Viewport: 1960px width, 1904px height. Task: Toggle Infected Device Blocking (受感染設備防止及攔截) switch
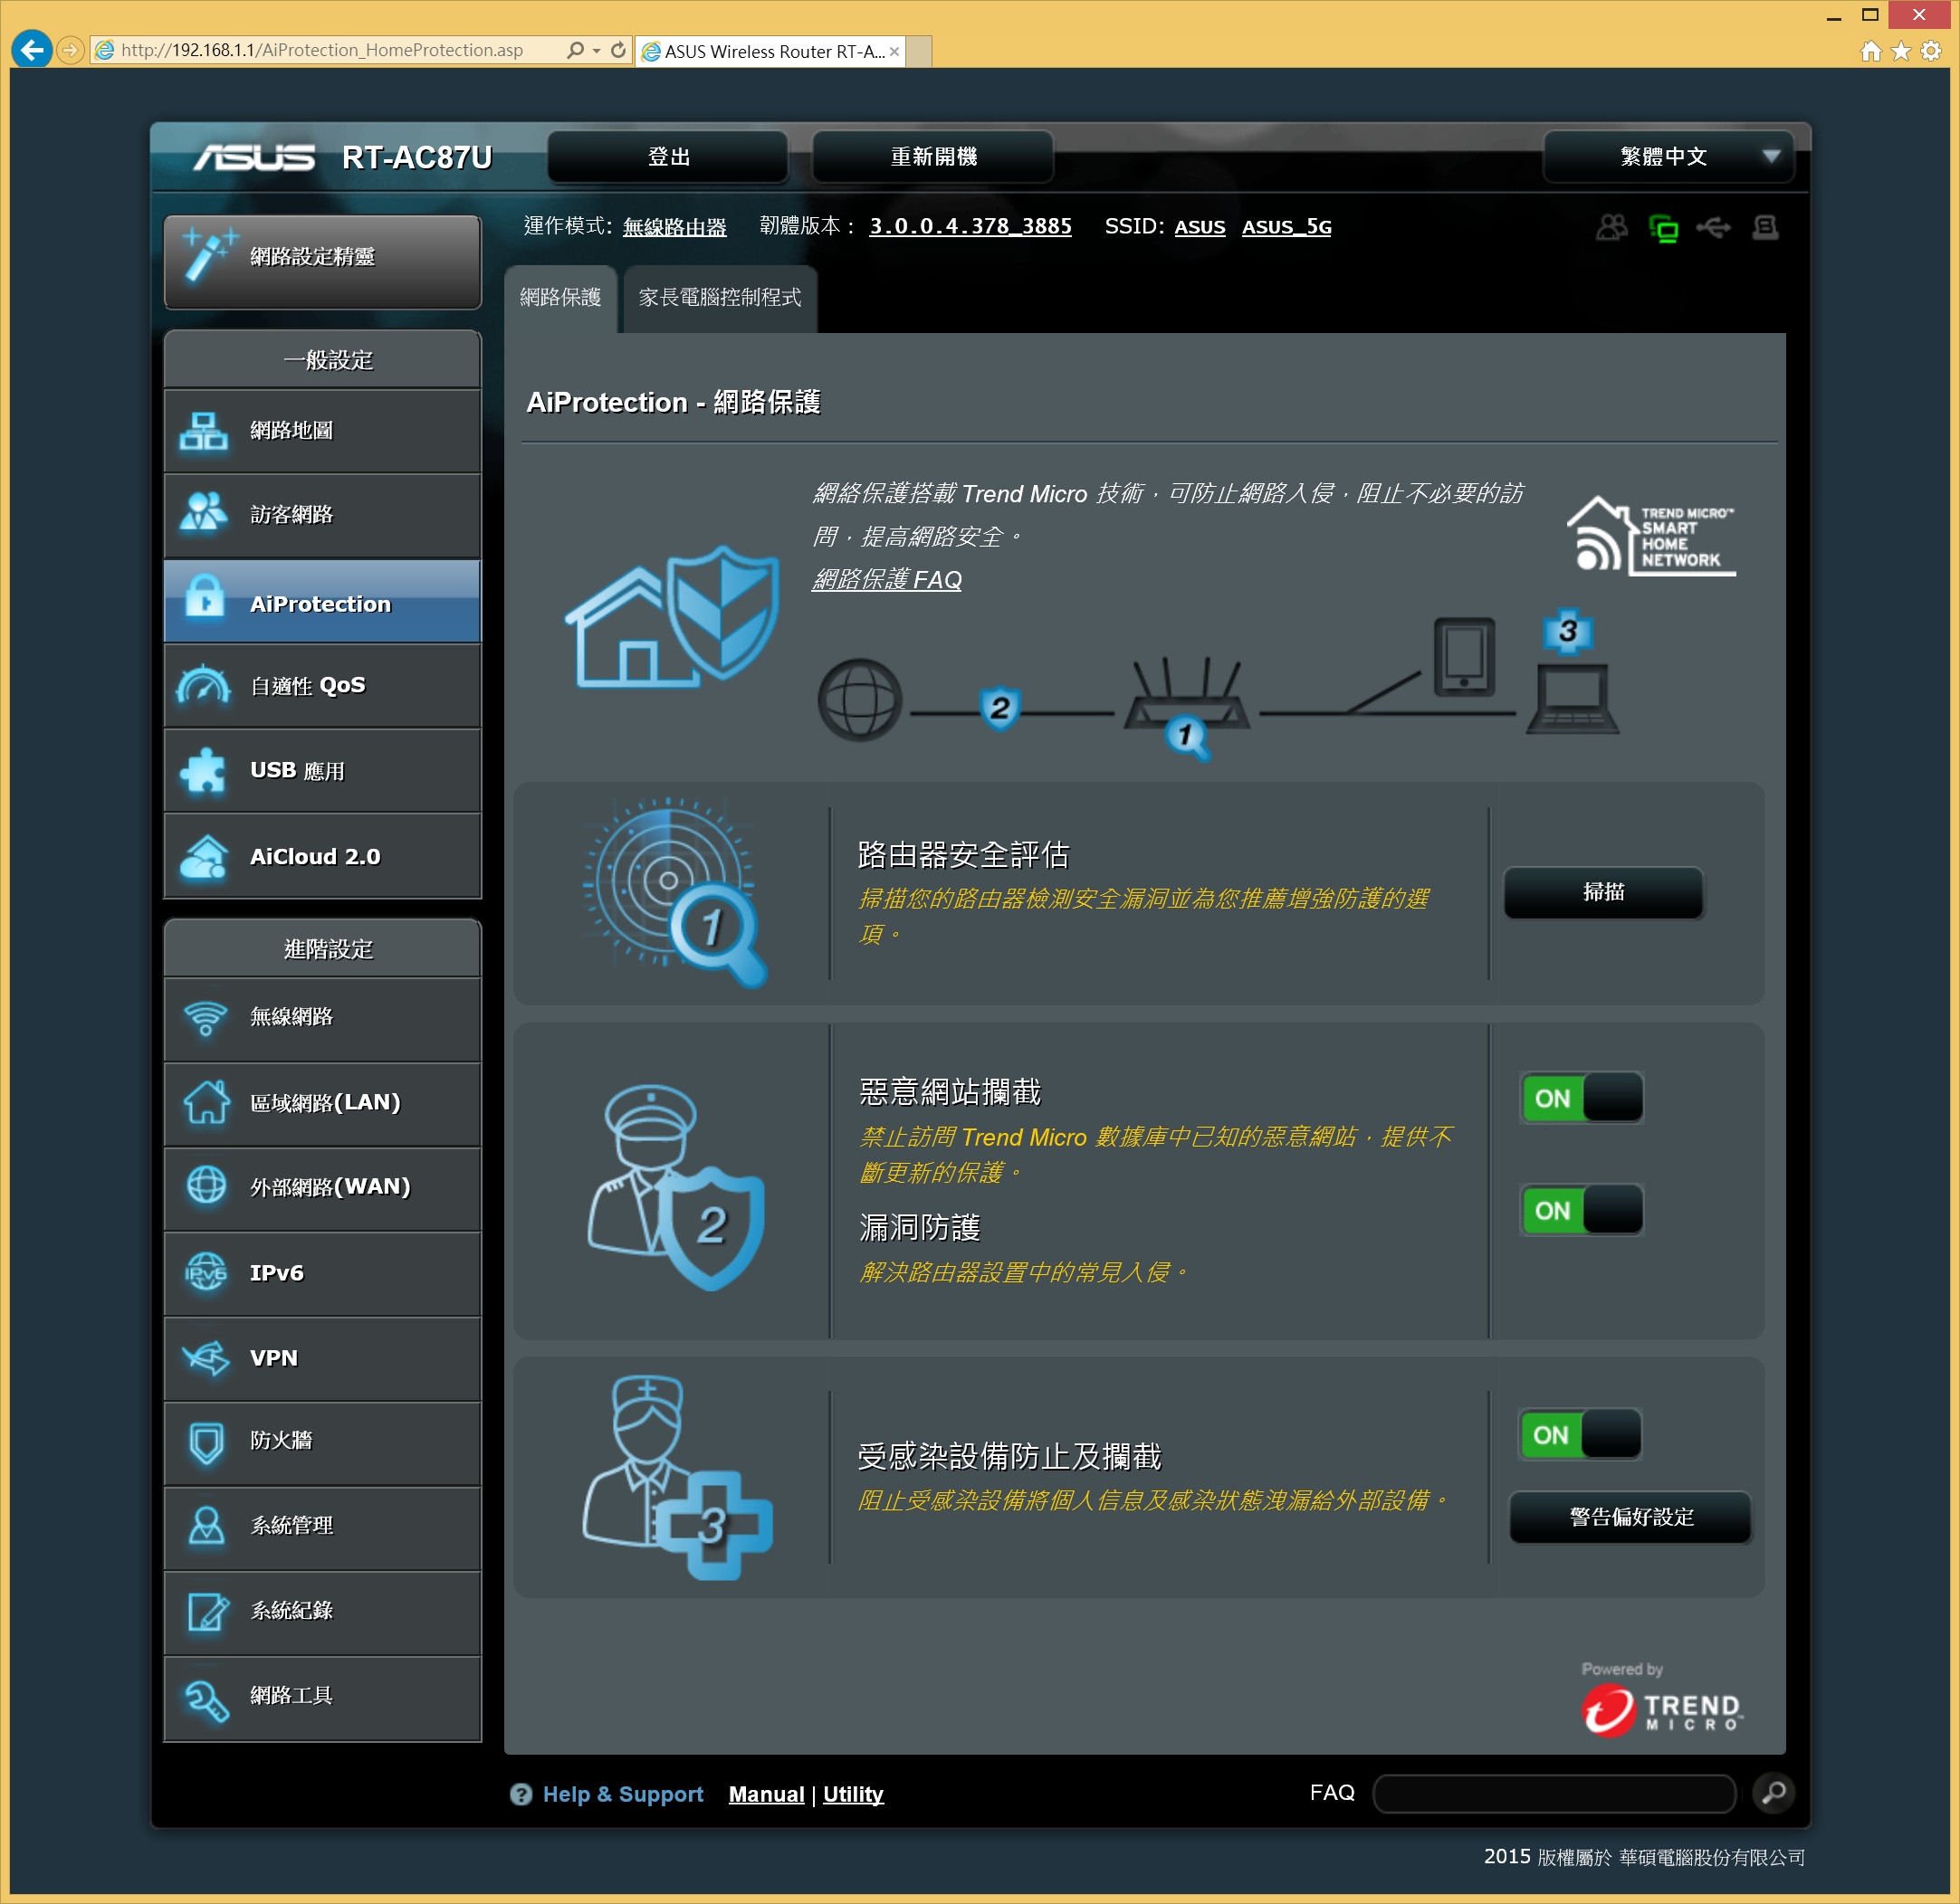tap(1581, 1434)
